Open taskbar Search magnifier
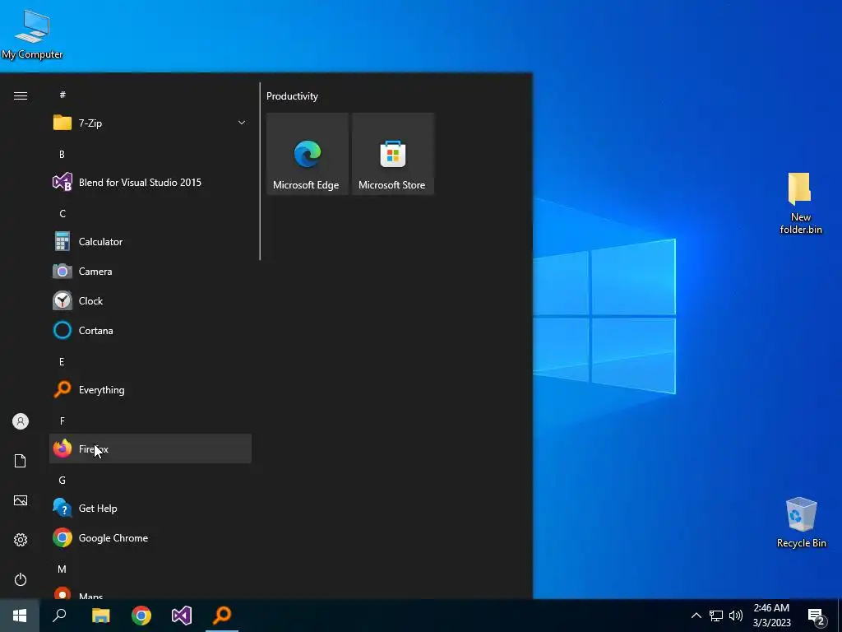This screenshot has height=632, width=842. point(59,616)
